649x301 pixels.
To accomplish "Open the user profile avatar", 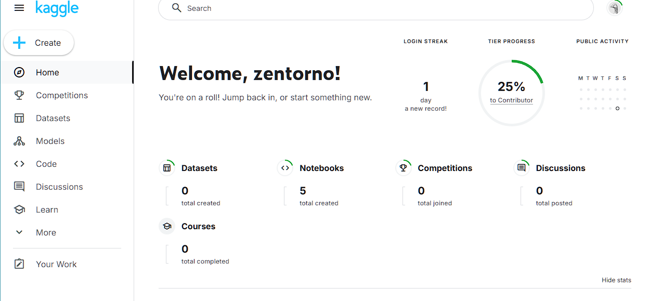I will (x=615, y=8).
